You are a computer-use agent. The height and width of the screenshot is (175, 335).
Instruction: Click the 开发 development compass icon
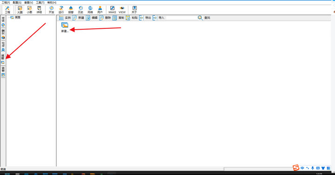click(52, 10)
